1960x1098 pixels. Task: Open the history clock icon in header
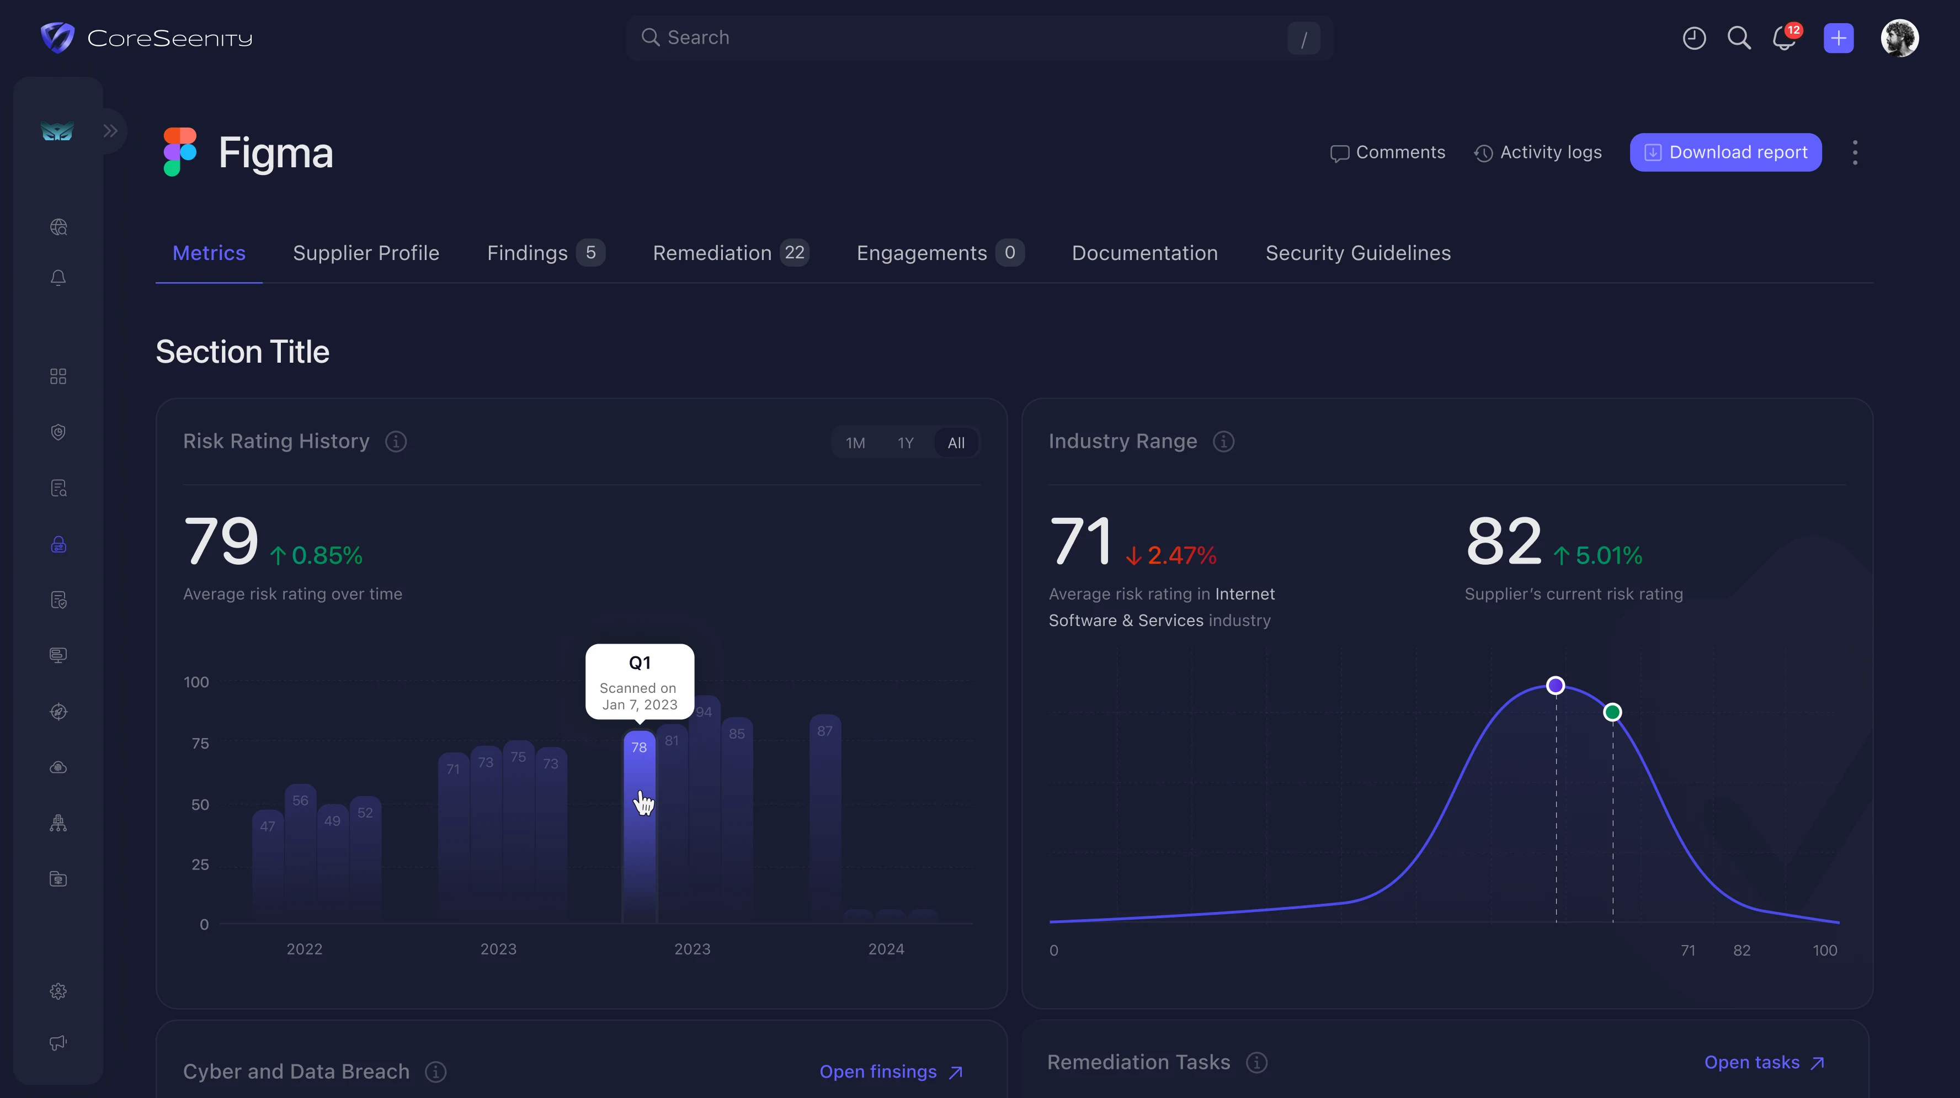1693,38
